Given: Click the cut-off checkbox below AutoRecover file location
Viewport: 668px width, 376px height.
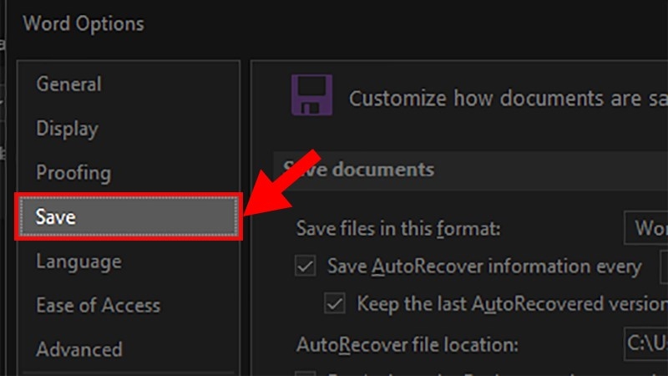Looking at the screenshot, I should coord(306,371).
